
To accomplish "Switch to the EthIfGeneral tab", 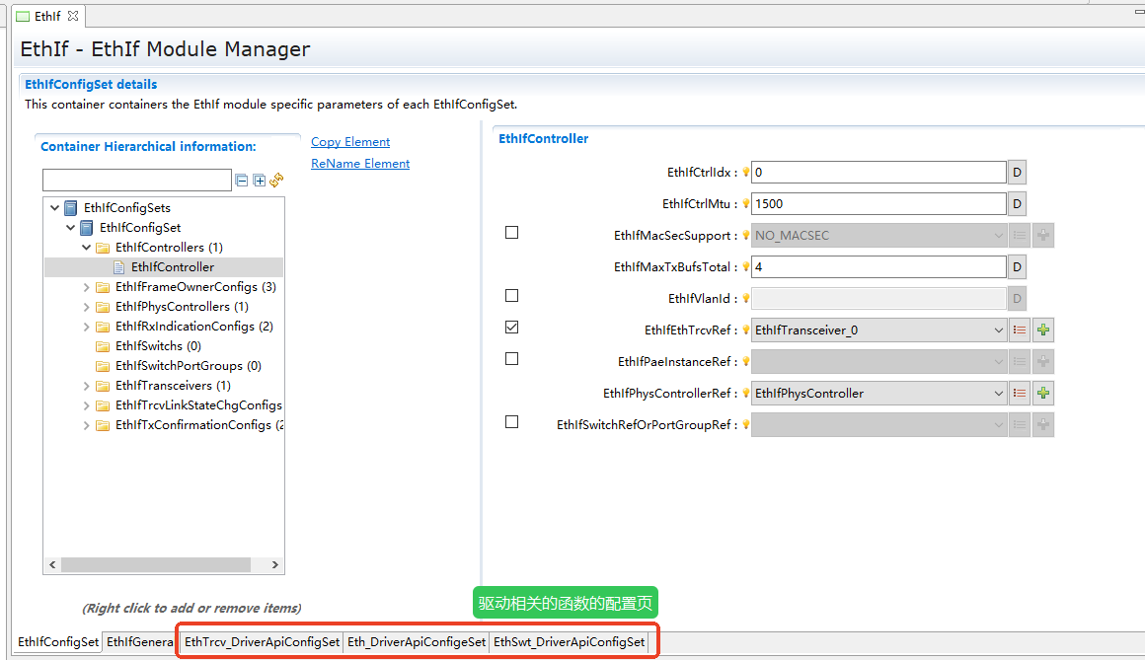I will click(x=139, y=641).
